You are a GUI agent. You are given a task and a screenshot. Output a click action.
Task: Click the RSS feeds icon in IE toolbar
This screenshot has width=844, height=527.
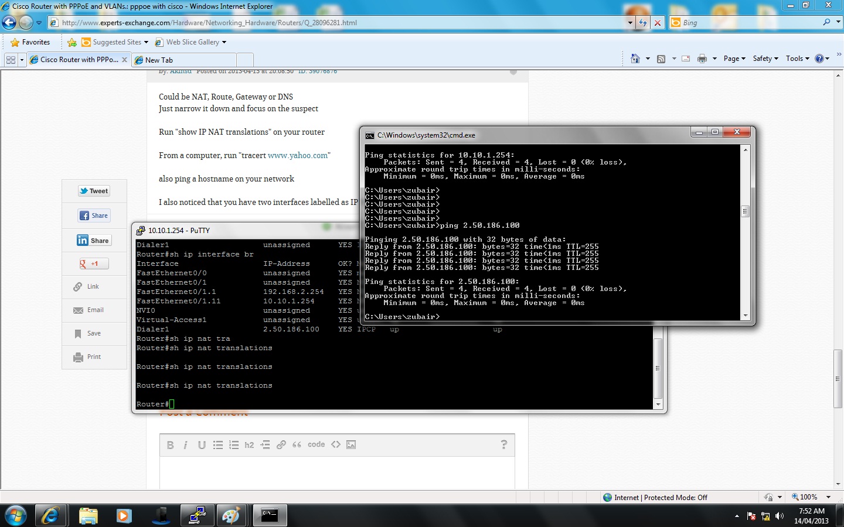click(661, 59)
